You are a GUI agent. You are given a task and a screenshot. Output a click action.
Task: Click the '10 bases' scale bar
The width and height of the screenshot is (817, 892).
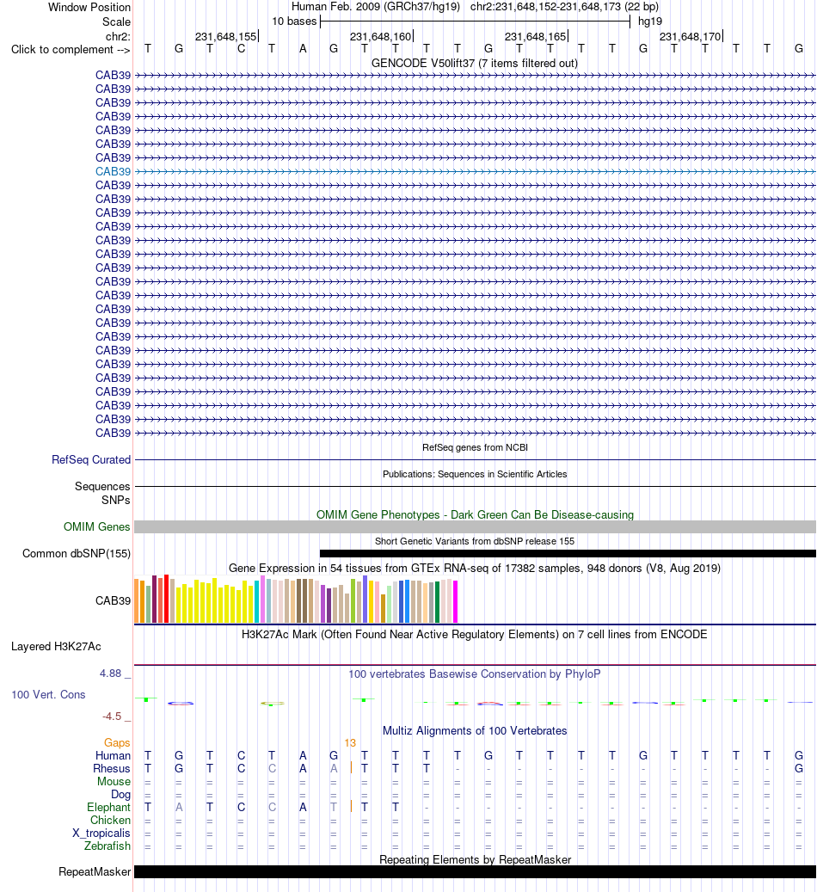point(475,22)
